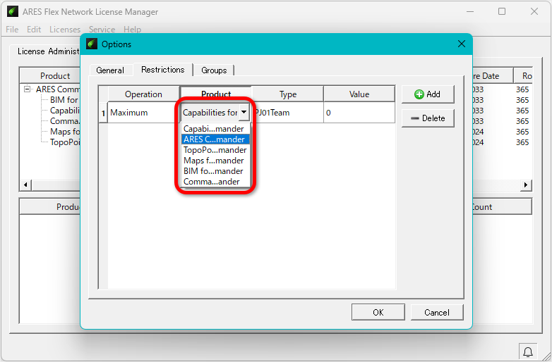This screenshot has height=362, width=552.
Task: Click the notification bell icon
Action: 528,351
